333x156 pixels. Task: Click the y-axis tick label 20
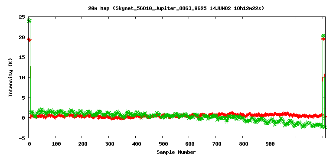(x=22, y=37)
